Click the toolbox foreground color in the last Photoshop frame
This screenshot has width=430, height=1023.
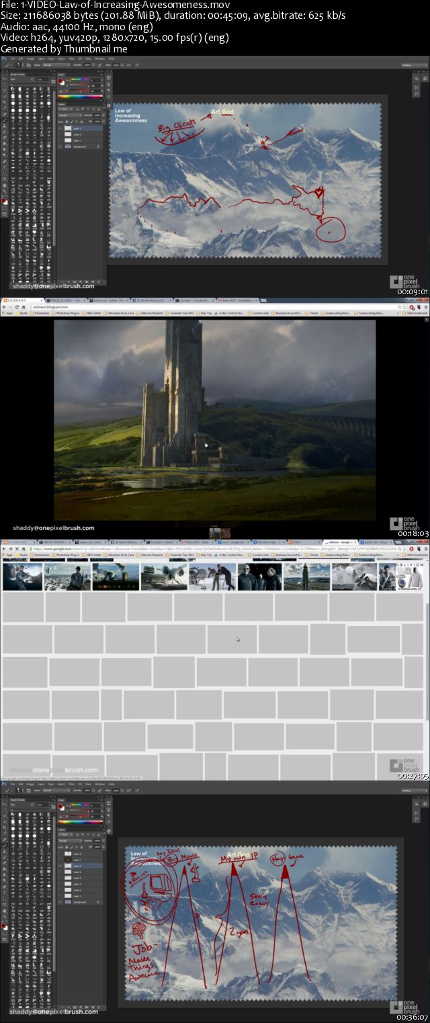click(x=3, y=926)
